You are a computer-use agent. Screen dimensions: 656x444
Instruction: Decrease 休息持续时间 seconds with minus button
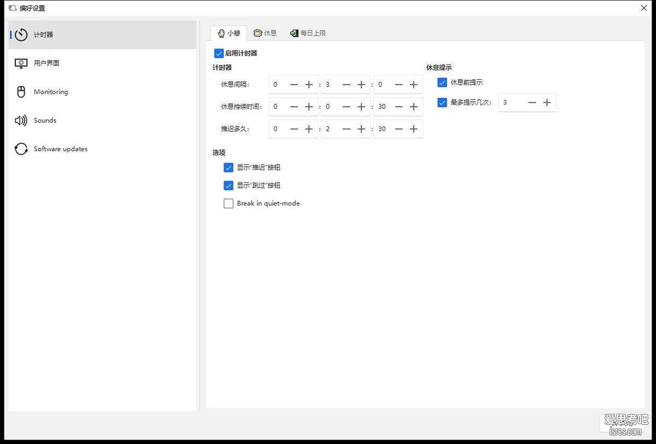tap(399, 107)
